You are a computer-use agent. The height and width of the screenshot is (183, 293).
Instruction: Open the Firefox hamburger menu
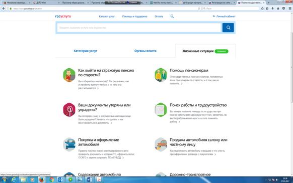(x=290, y=9)
